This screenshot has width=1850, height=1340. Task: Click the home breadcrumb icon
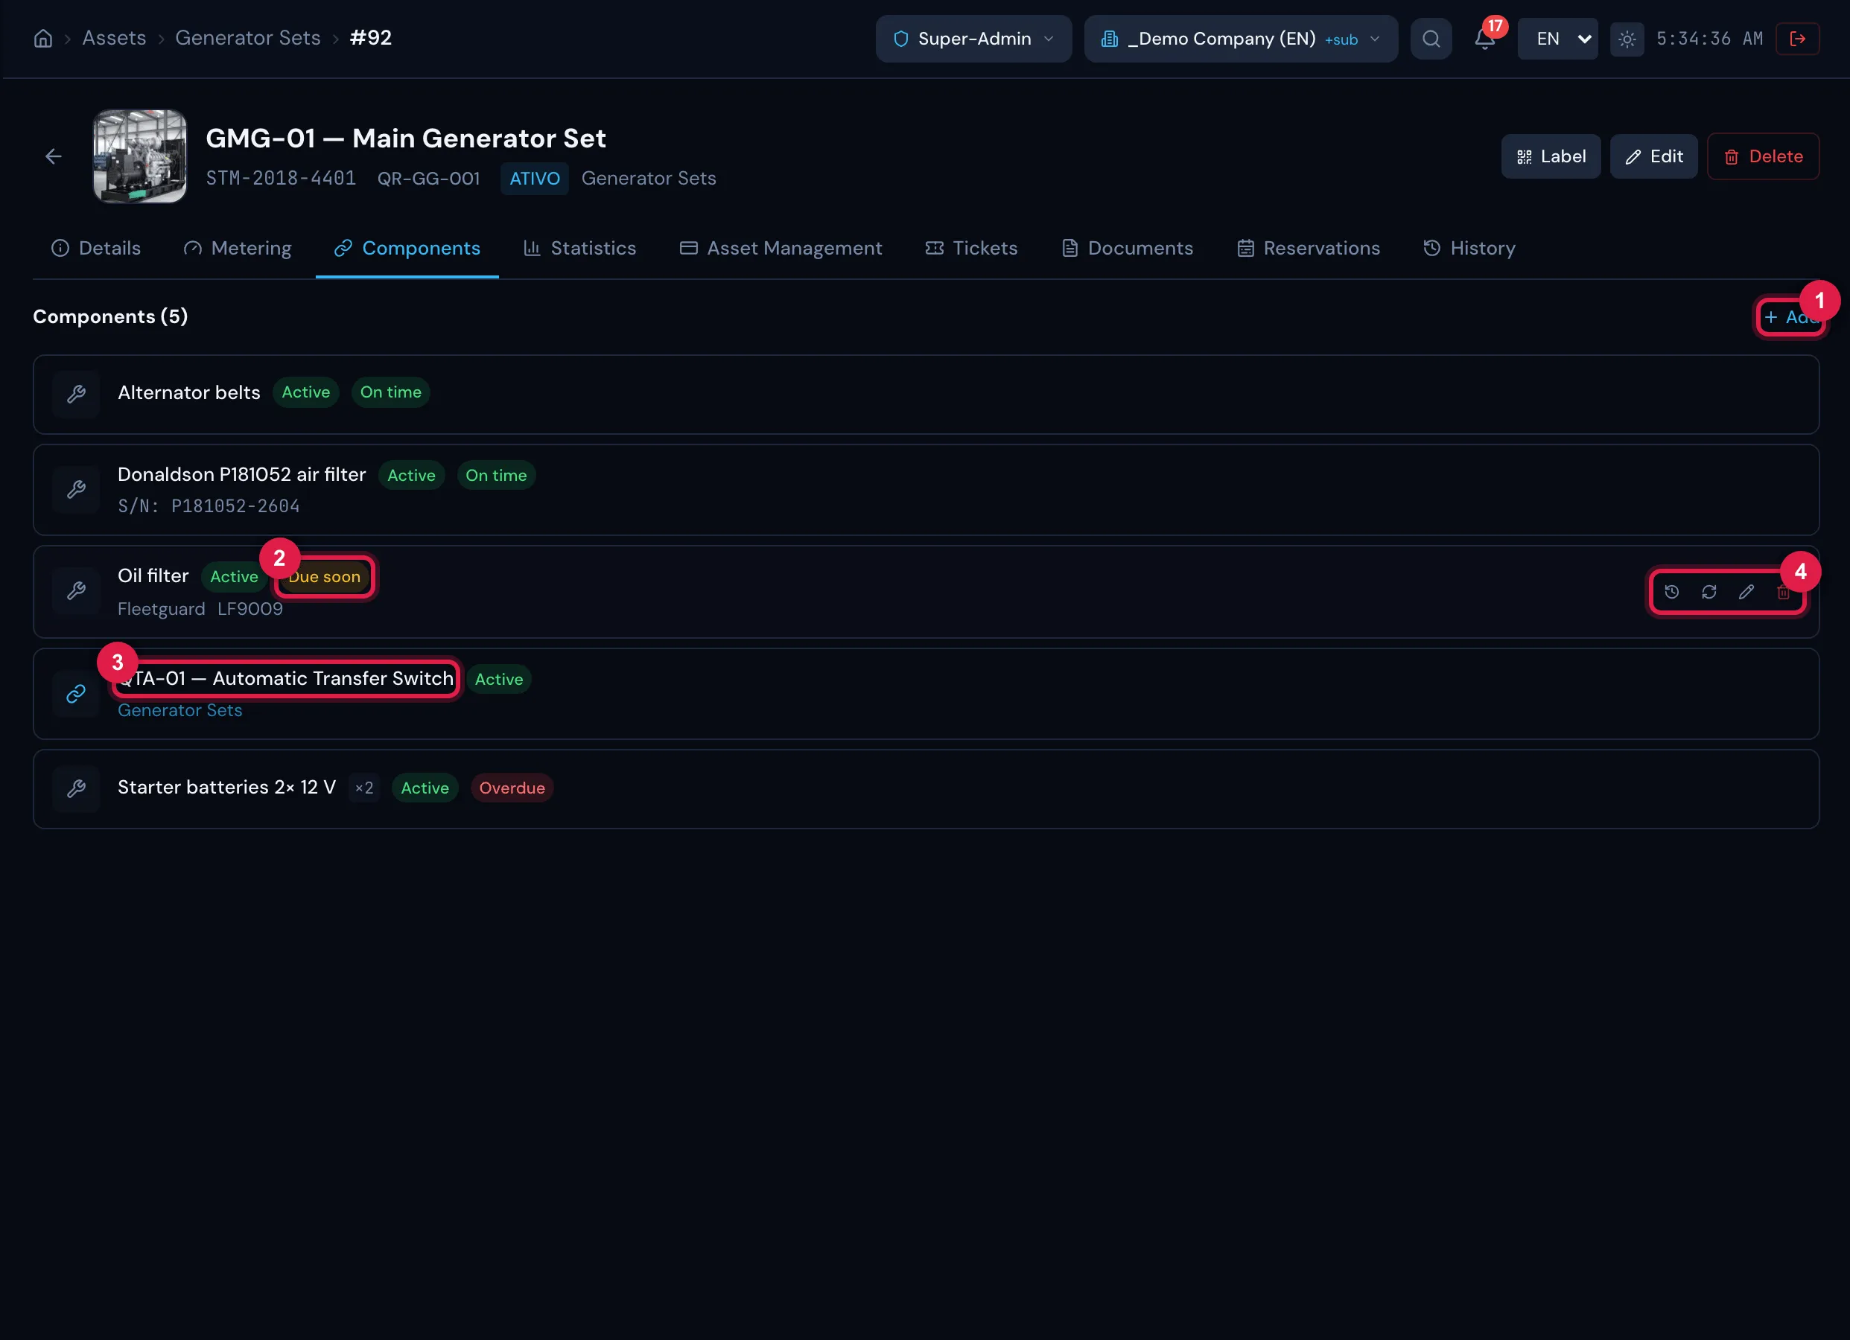pos(43,38)
